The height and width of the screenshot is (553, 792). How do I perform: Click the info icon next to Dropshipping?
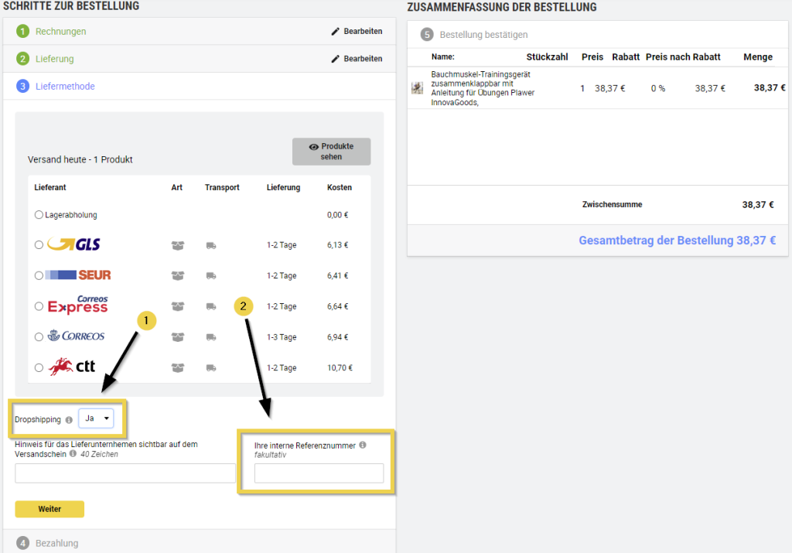(69, 420)
